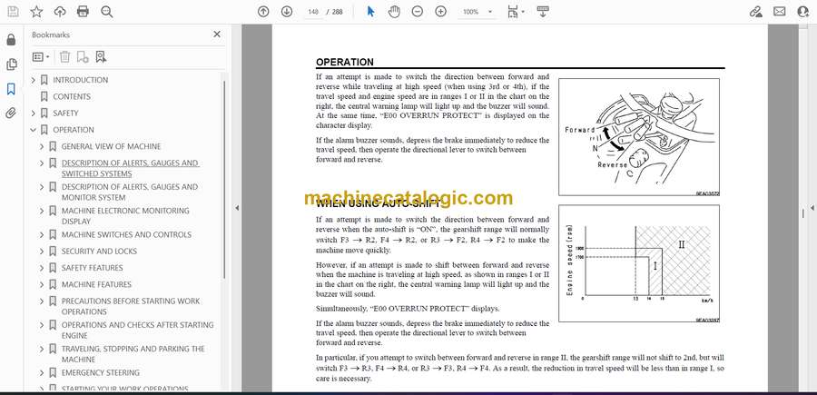
Task: Zoom out with minus button
Action: (418, 12)
